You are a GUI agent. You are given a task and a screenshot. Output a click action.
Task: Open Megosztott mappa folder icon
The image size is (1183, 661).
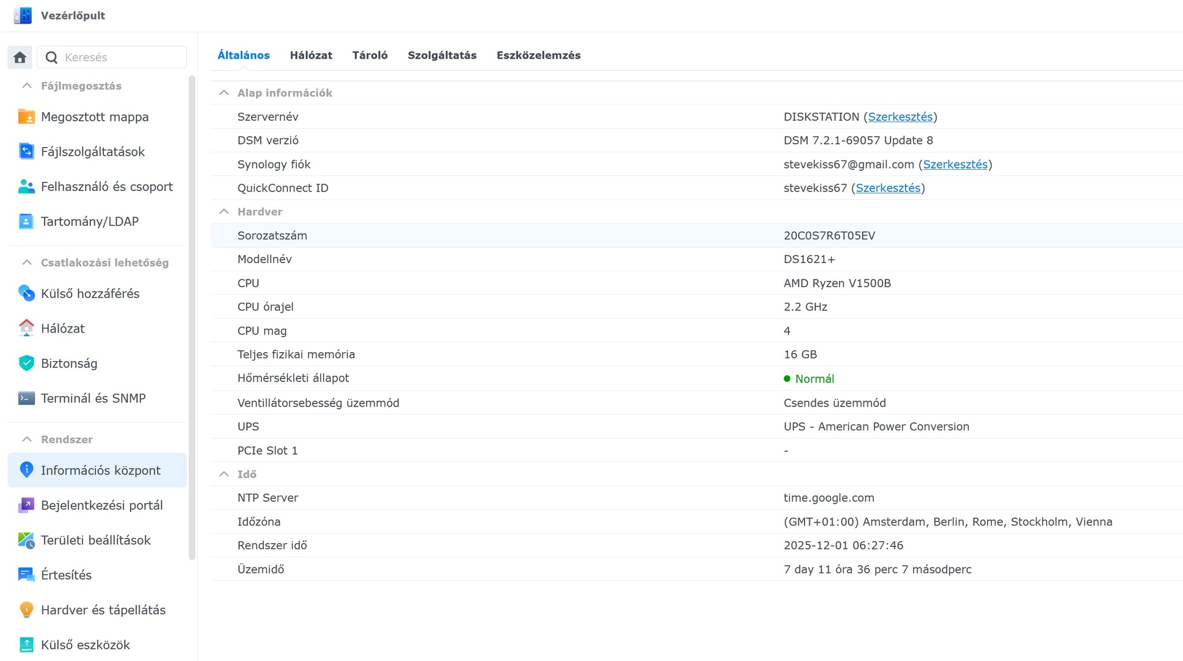pyautogui.click(x=26, y=117)
